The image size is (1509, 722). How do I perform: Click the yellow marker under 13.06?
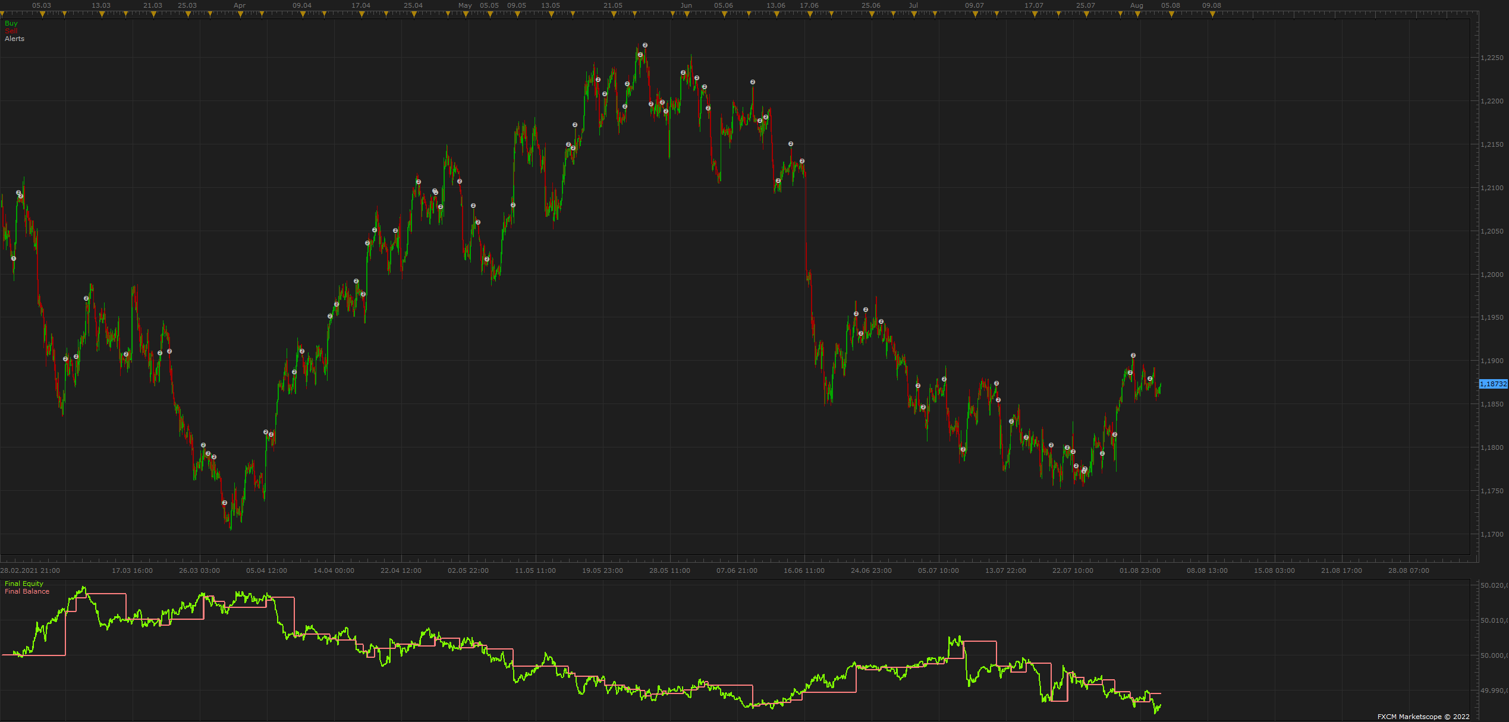click(776, 14)
